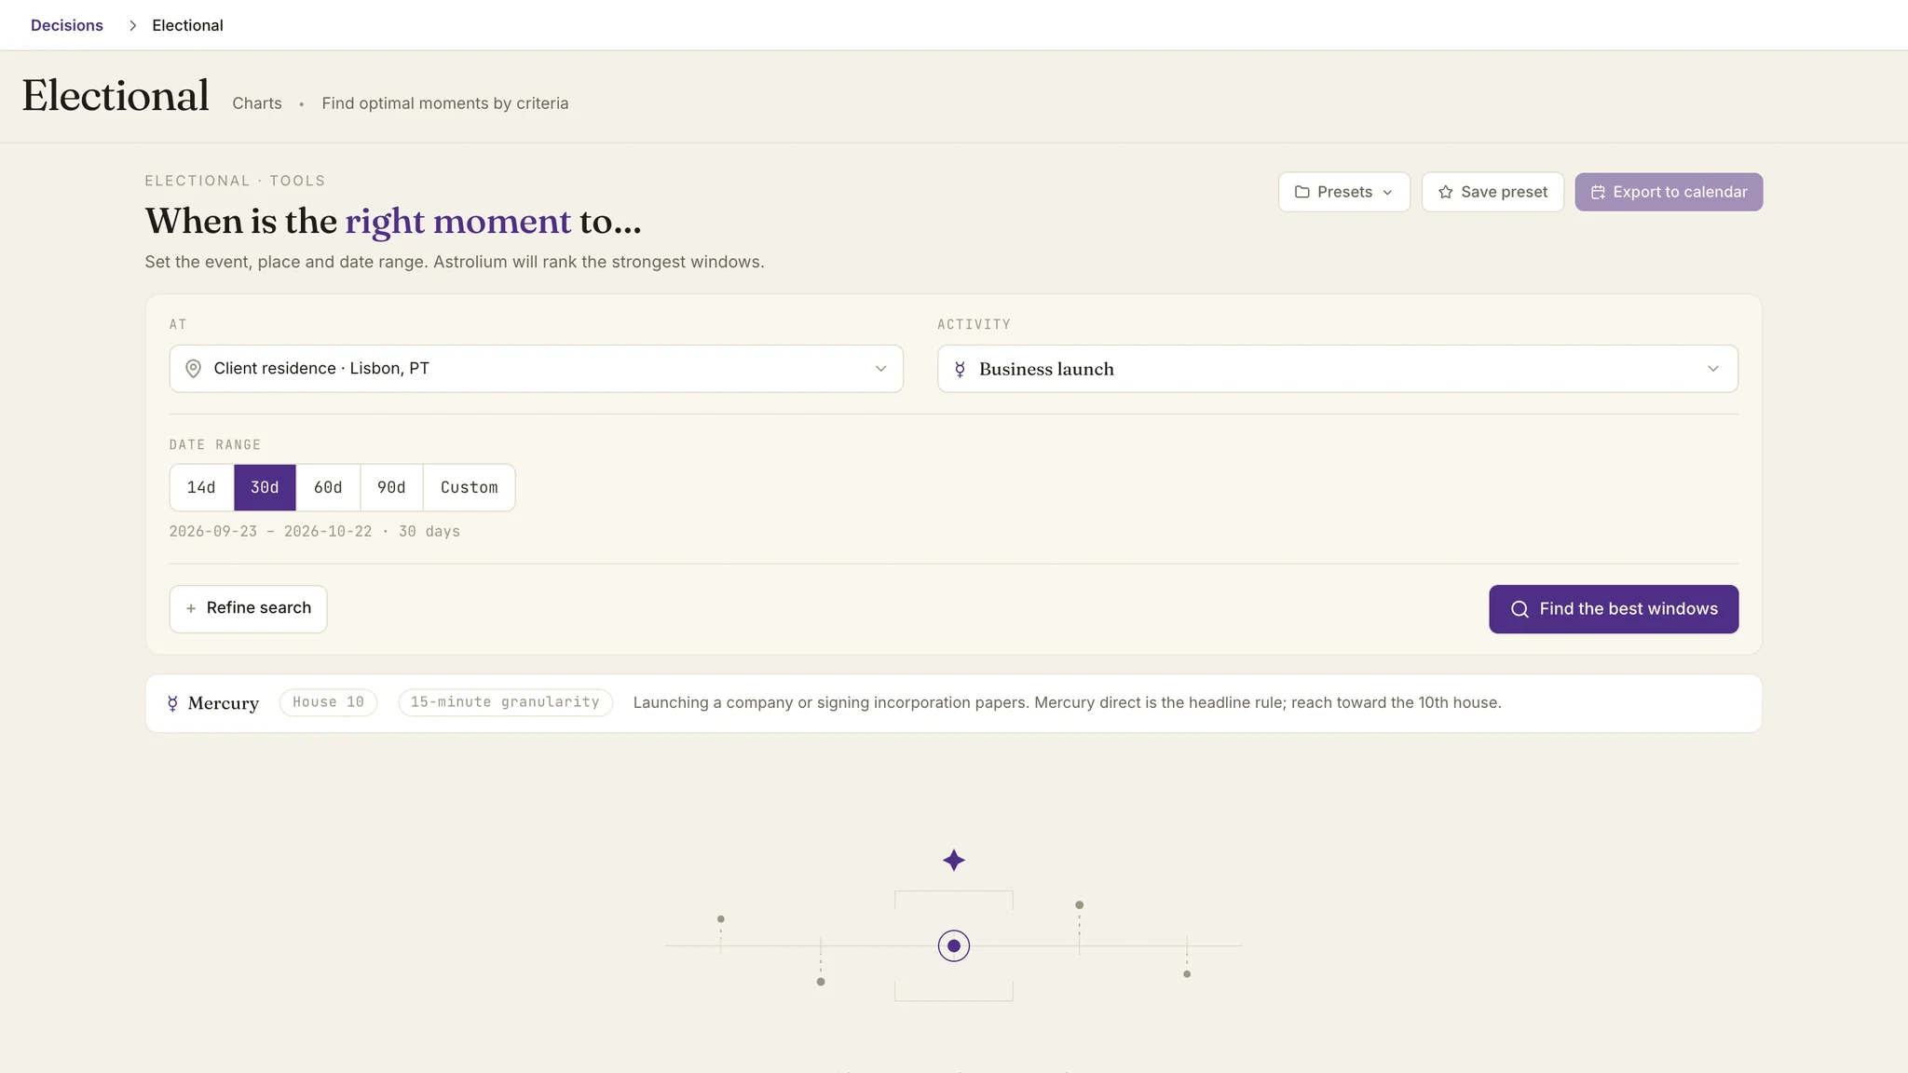The width and height of the screenshot is (1908, 1073).
Task: Choose the 90d date range
Action: tap(391, 487)
